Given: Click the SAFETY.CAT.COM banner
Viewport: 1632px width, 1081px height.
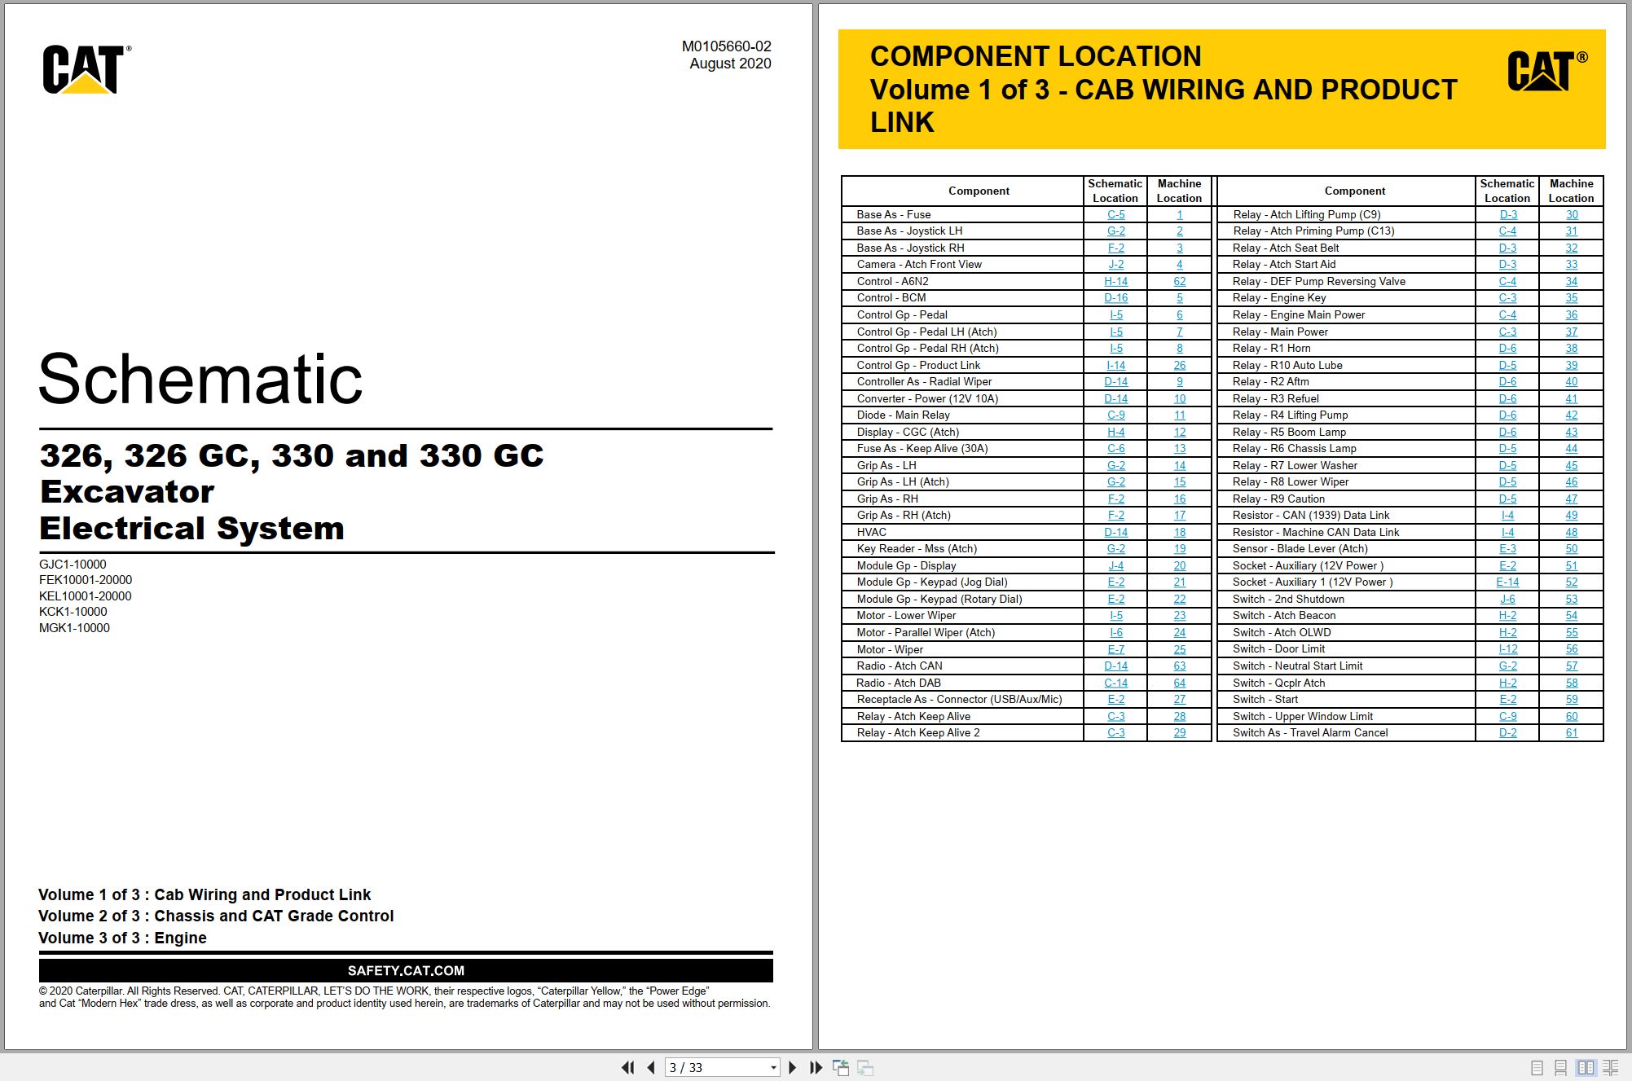Looking at the screenshot, I should [406, 970].
